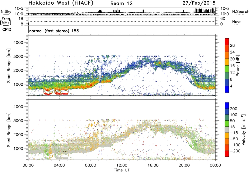The image size is (249, 172).
Task: Click the date '27/Feb/2015'
Action: (199, 3)
